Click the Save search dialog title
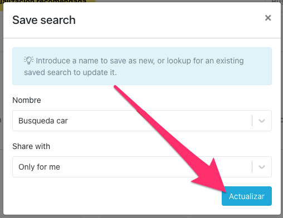 (x=44, y=20)
